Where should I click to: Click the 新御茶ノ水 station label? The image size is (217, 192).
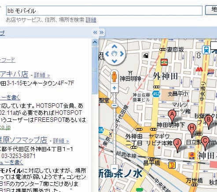(x=121, y=174)
